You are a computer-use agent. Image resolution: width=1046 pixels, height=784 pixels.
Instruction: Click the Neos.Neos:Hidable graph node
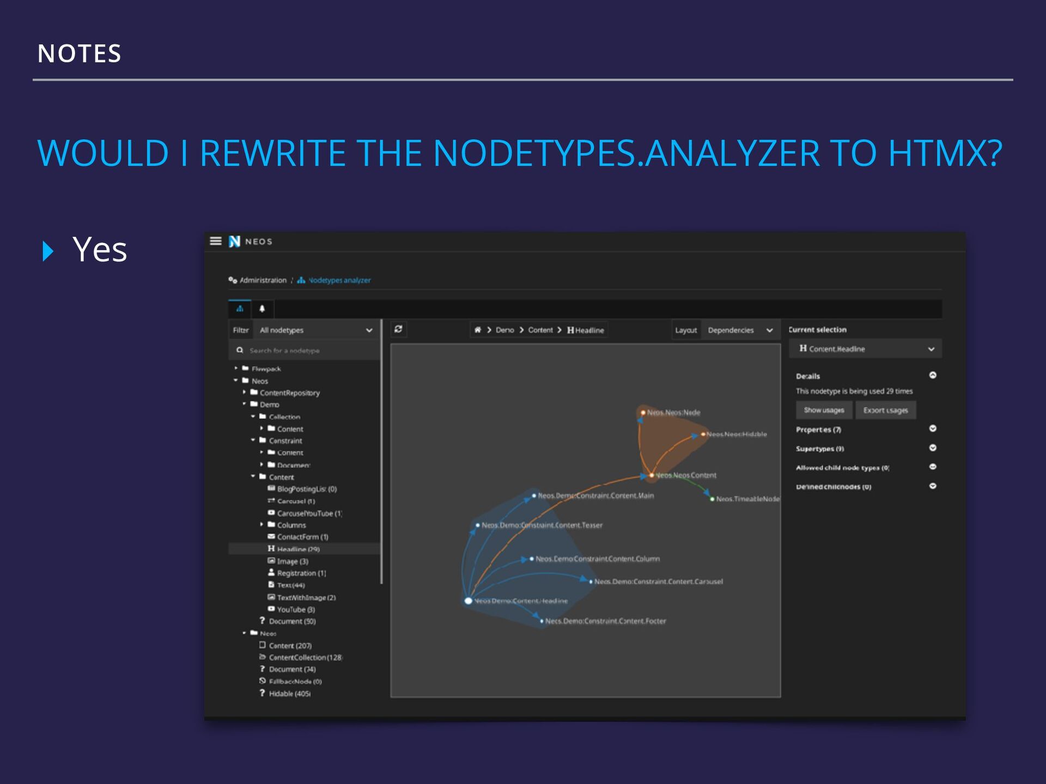click(703, 434)
